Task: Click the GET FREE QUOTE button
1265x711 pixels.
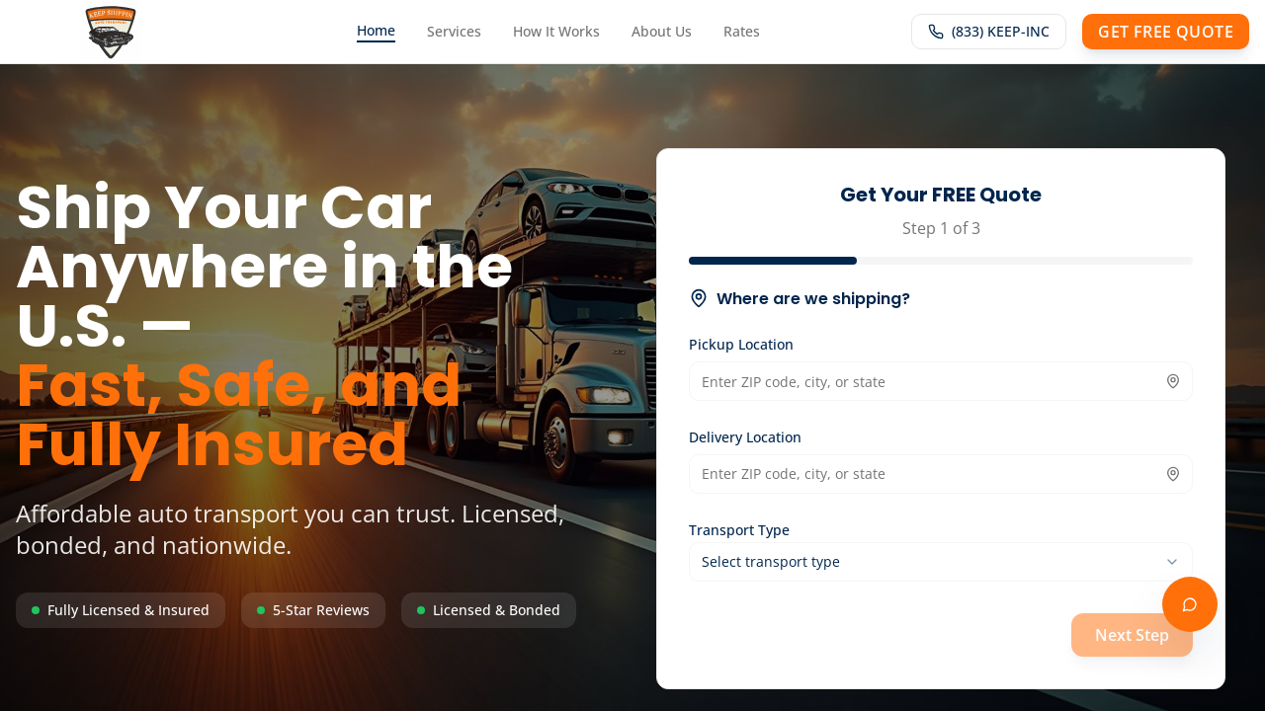Action: pos(1165,32)
